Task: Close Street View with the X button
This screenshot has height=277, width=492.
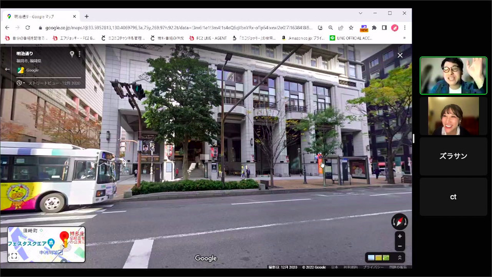Action: coord(400,55)
